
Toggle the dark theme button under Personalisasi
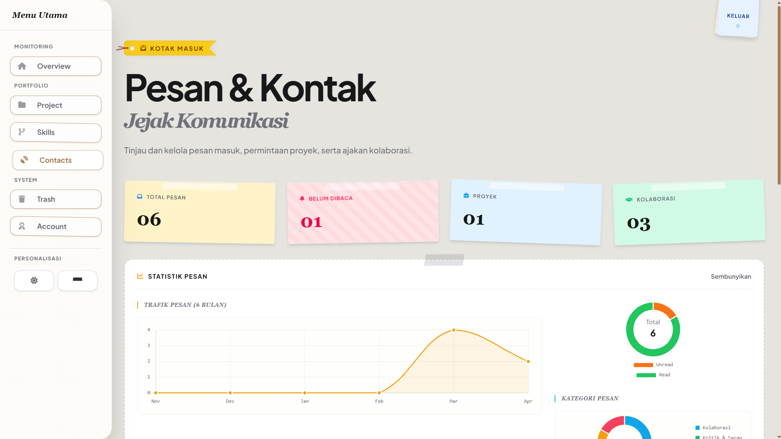click(77, 281)
